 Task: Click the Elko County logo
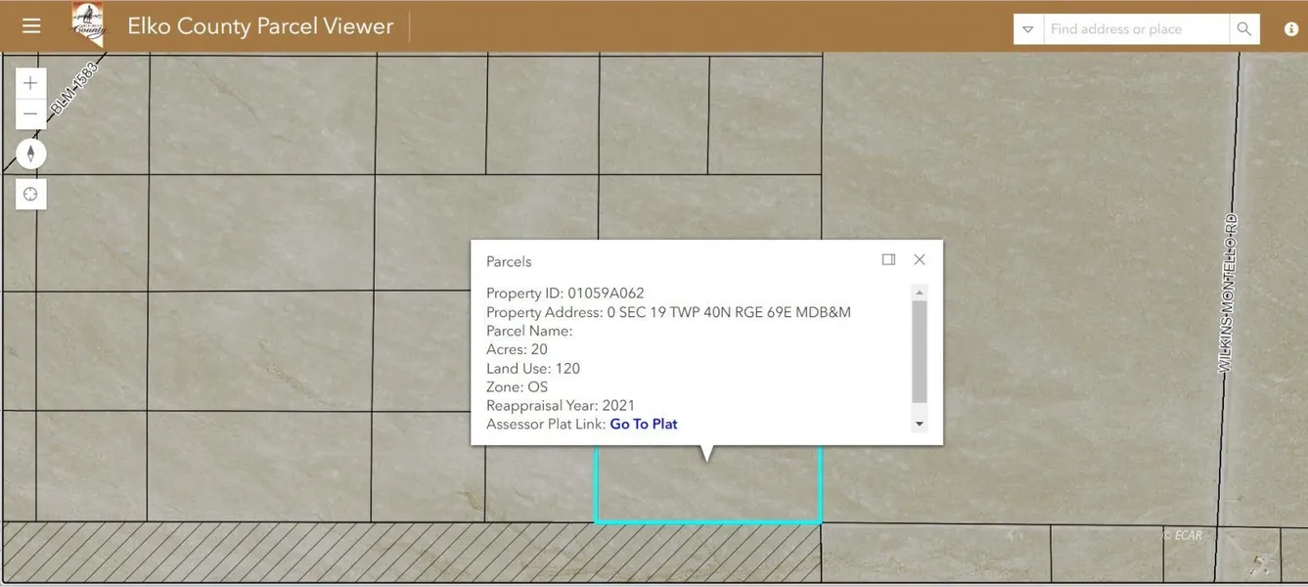tap(90, 23)
